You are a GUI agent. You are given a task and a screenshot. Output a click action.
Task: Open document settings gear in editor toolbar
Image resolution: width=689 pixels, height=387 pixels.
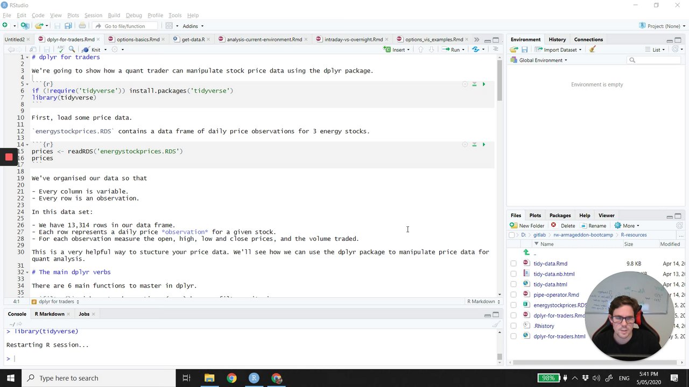pyautogui.click(x=114, y=49)
